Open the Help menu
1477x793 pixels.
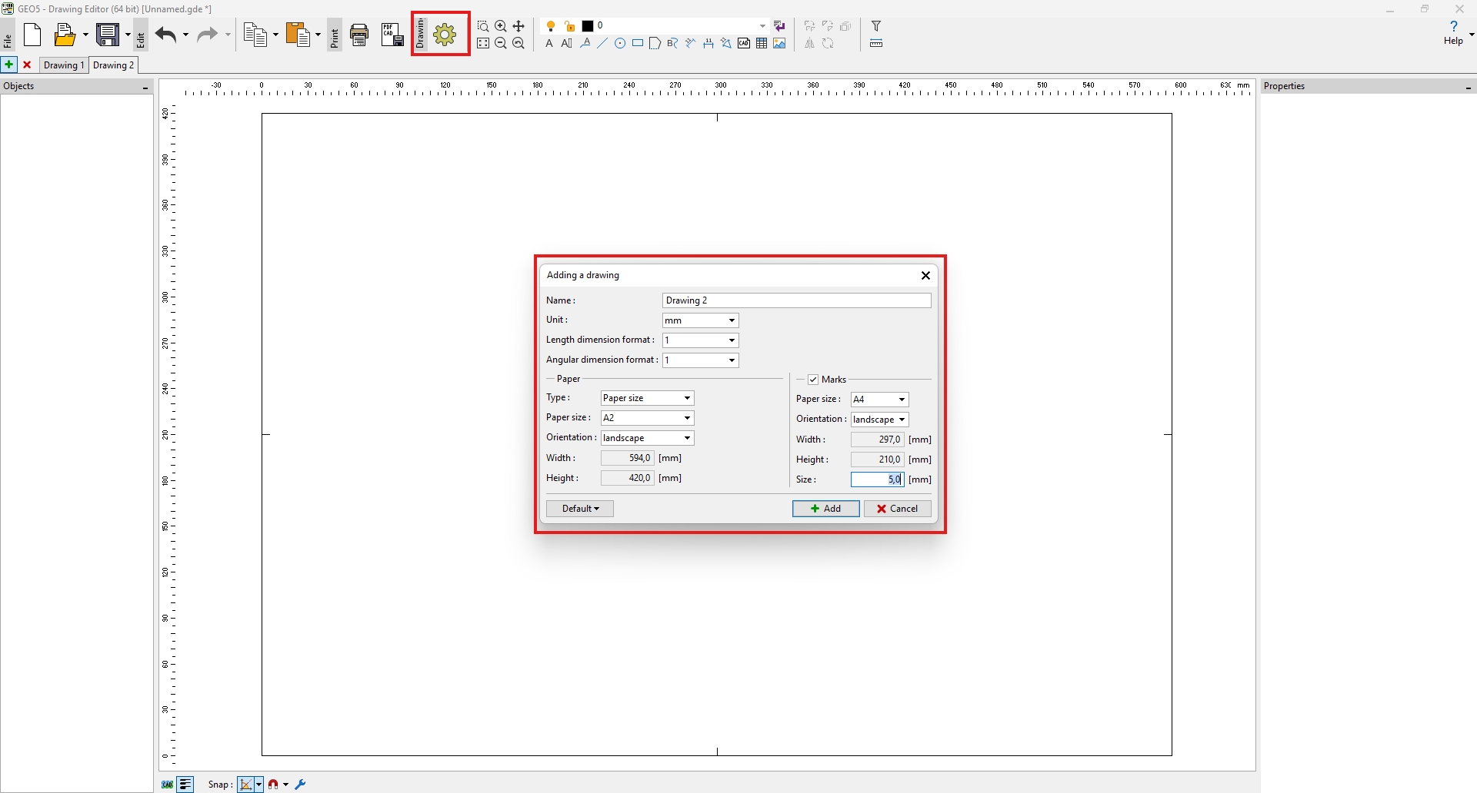coord(1453,33)
